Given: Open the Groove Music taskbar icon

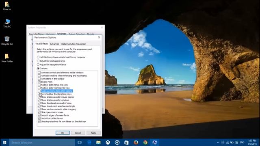Looking at the screenshot, I should click(117, 142).
